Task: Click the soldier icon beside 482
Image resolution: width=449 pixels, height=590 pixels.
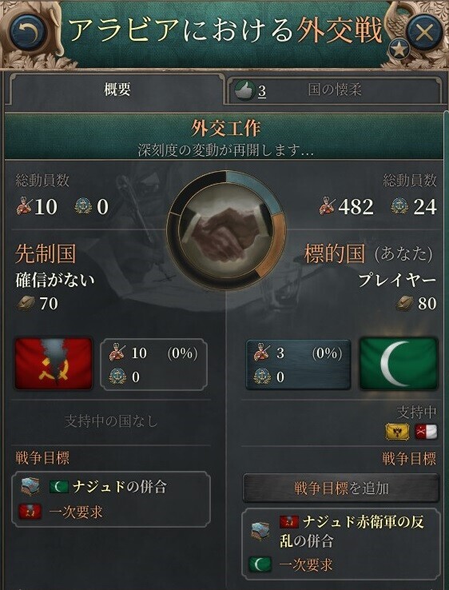Action: tap(327, 206)
